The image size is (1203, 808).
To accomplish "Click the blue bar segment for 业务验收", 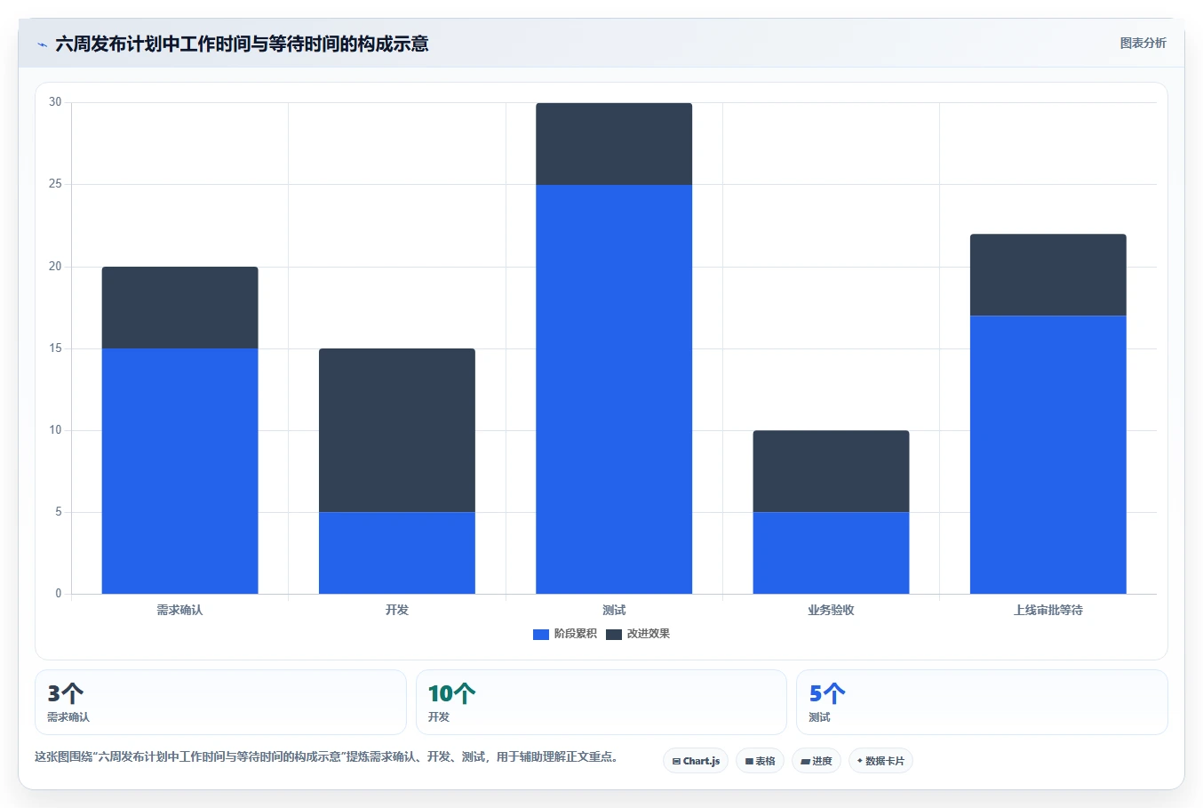I will (x=831, y=553).
